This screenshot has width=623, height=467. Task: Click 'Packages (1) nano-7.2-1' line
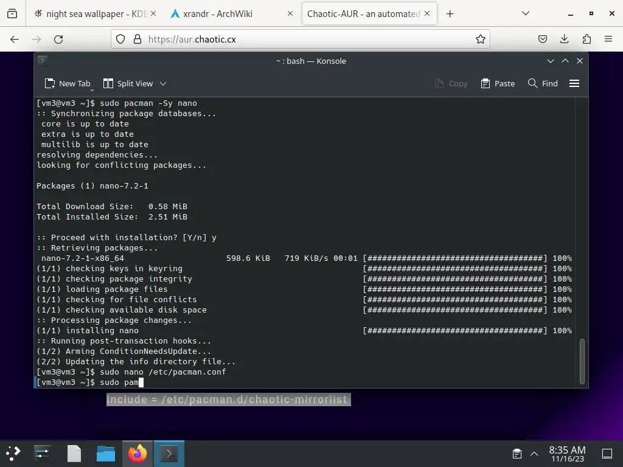[92, 186]
